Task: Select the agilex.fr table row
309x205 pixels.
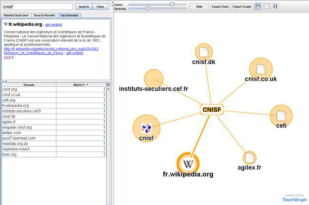Action: (54, 122)
